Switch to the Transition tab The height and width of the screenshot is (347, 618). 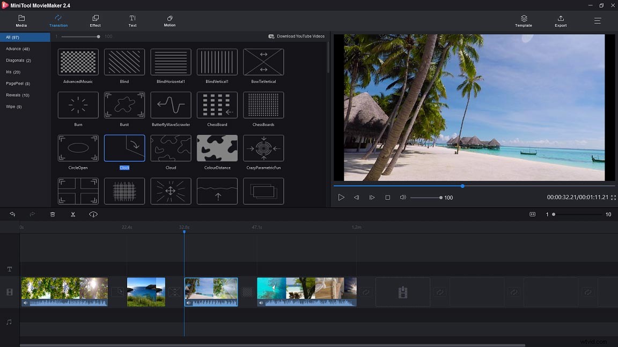58,21
